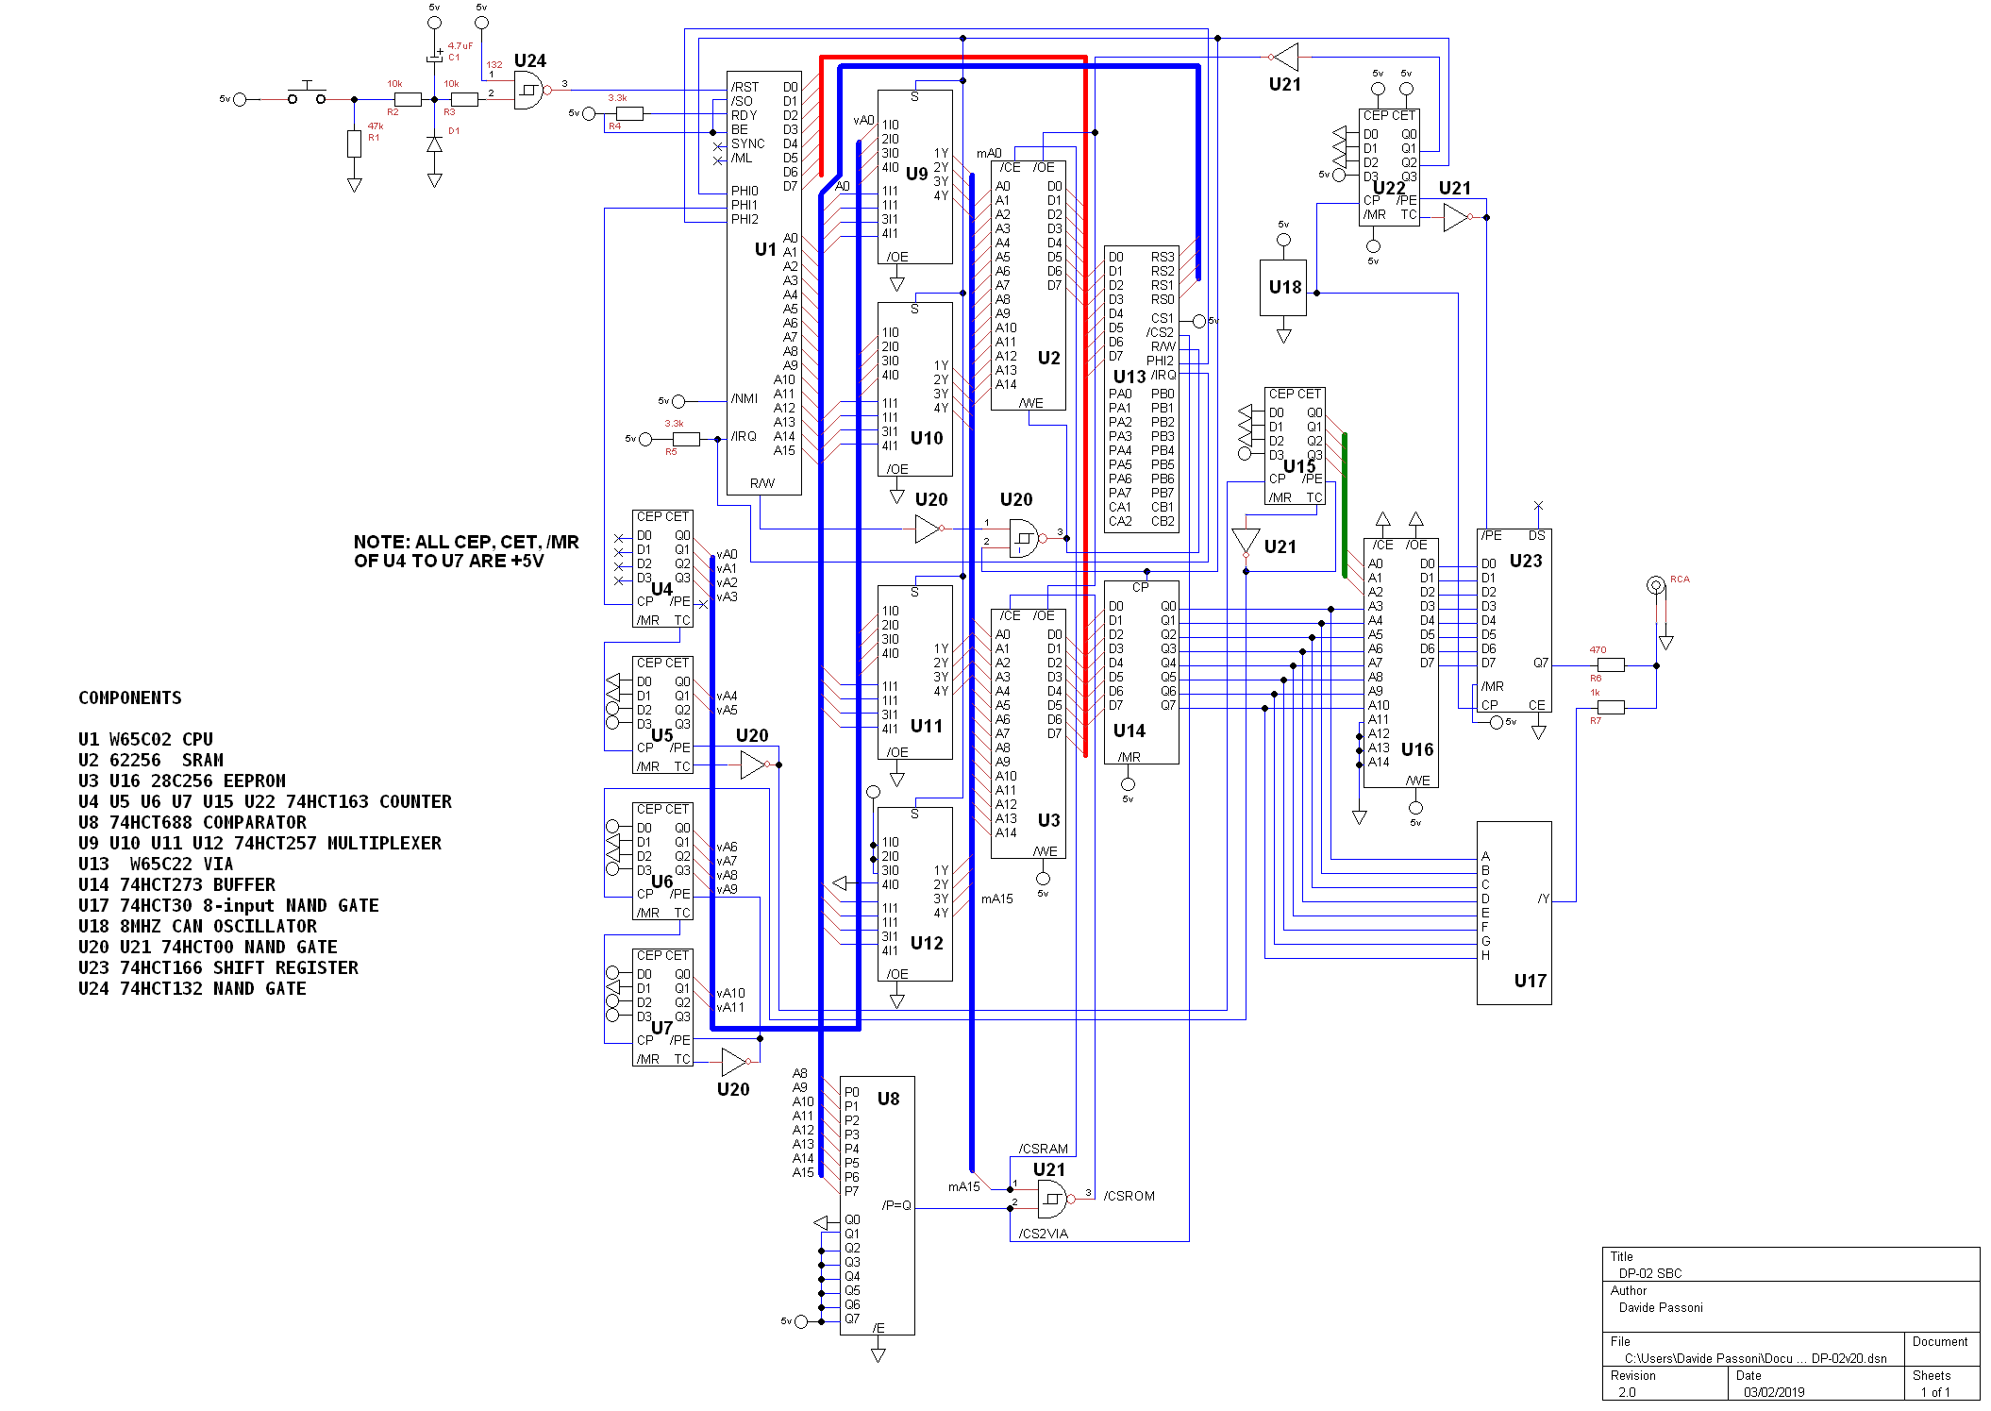Select the 47k resistor R1
Image resolution: width=1991 pixels, height=1411 pixels.
click(354, 144)
